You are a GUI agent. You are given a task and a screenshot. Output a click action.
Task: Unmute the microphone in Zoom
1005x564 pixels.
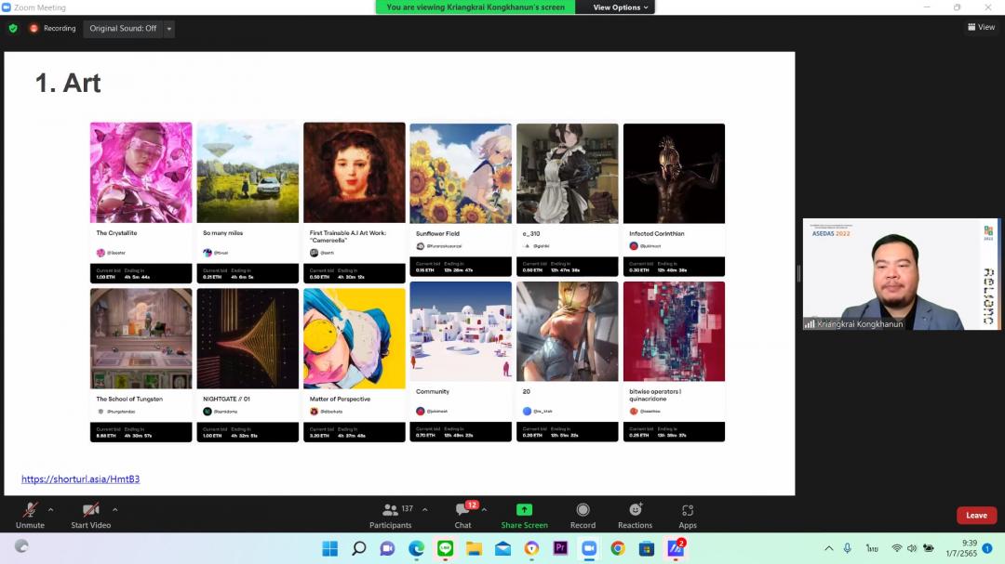click(30, 512)
